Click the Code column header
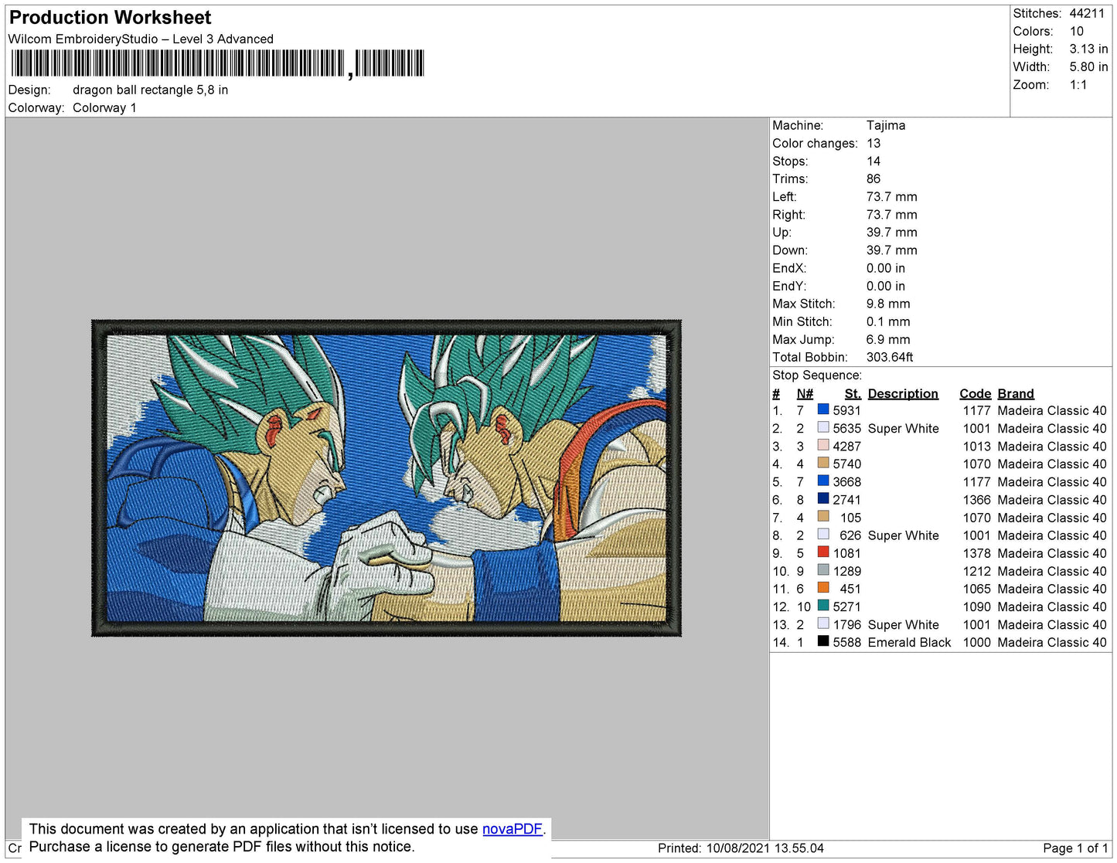 point(975,393)
